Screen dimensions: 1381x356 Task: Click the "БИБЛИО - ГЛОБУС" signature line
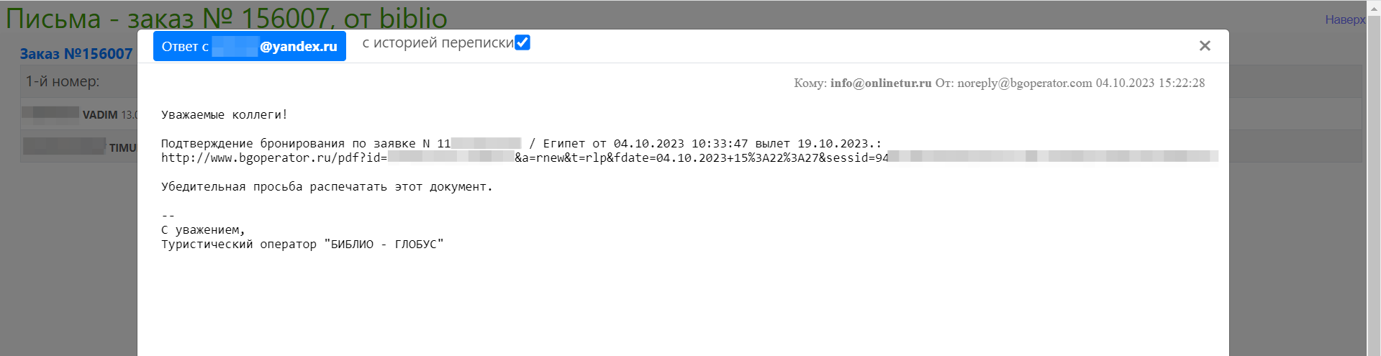click(302, 244)
